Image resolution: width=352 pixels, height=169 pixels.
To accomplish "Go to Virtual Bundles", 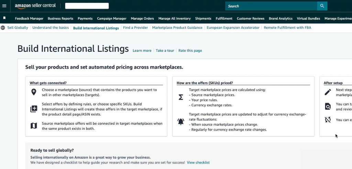I will (x=308, y=19).
